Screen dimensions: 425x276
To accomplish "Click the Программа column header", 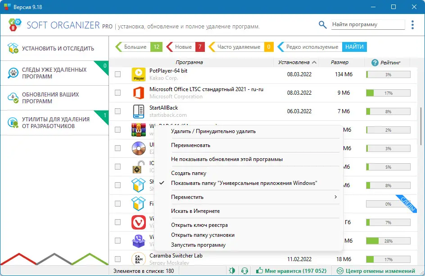I will [x=189, y=62].
